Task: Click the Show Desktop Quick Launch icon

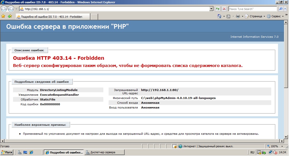Action: coord(25,152)
